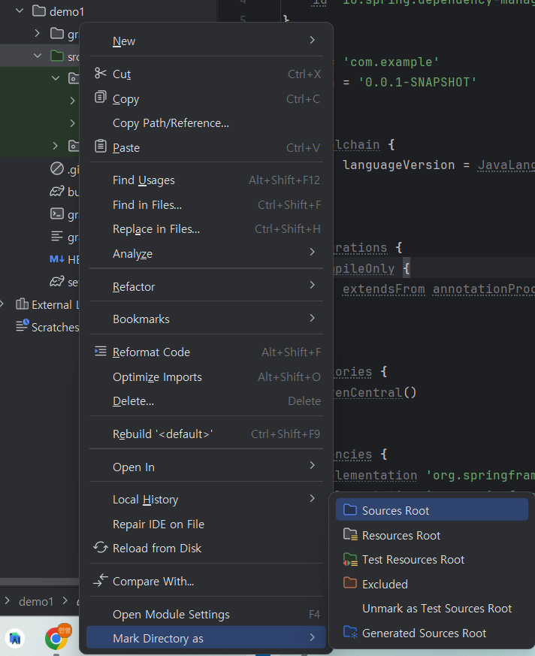Click the Copy clipboard icon

pos(101,98)
